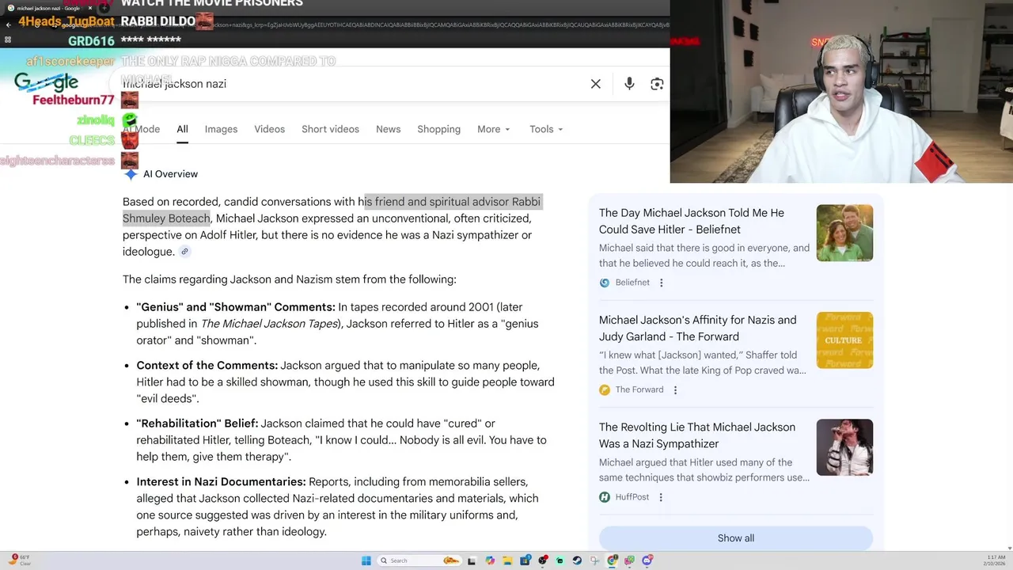
Task: Open File Explorer from the taskbar
Action: click(x=507, y=560)
